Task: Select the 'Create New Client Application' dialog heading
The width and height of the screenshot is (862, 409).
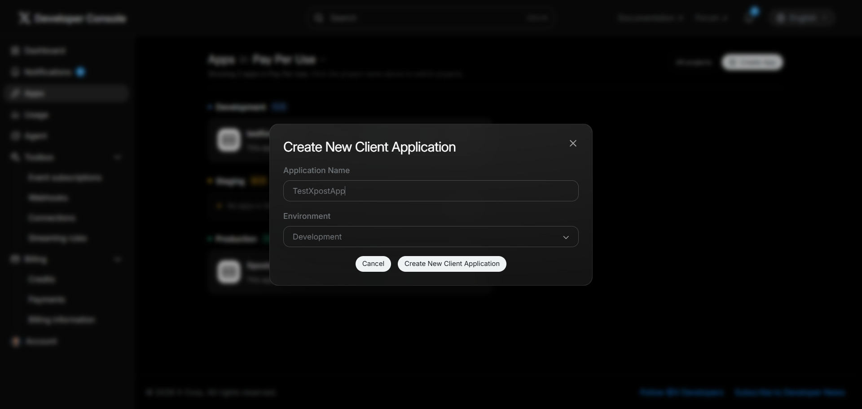Action: [x=369, y=147]
